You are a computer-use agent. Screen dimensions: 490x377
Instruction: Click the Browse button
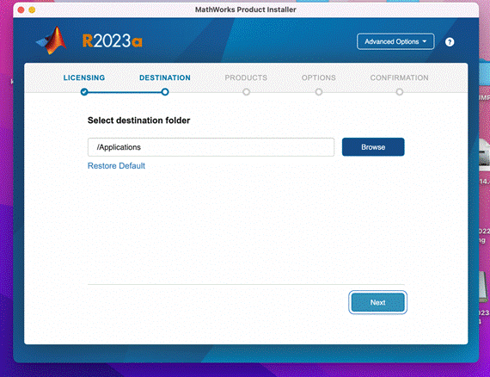point(373,147)
